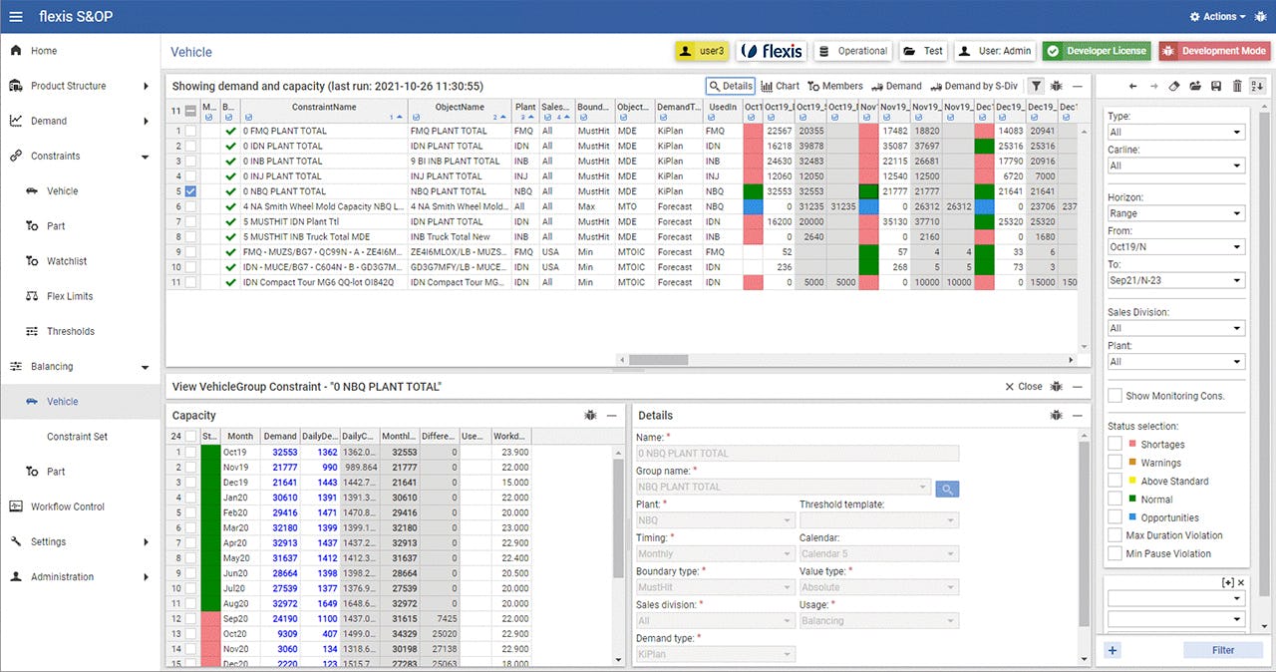Open the Carline dropdown
Viewport: 1276px width, 672px height.
1176,166
